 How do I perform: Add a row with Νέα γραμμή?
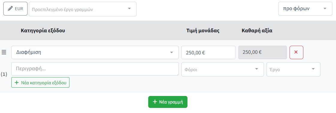tap(168, 102)
